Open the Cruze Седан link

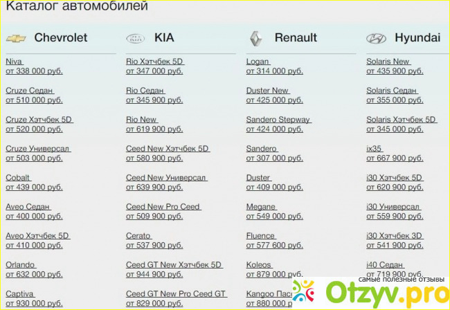(29, 91)
